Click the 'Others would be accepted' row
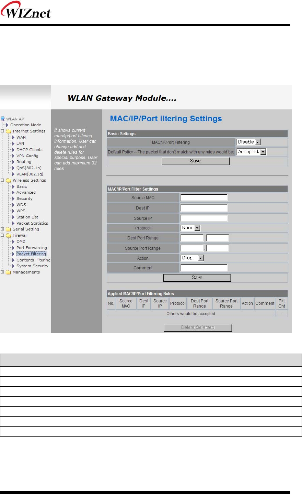The width and height of the screenshot is (302, 494). [191, 314]
